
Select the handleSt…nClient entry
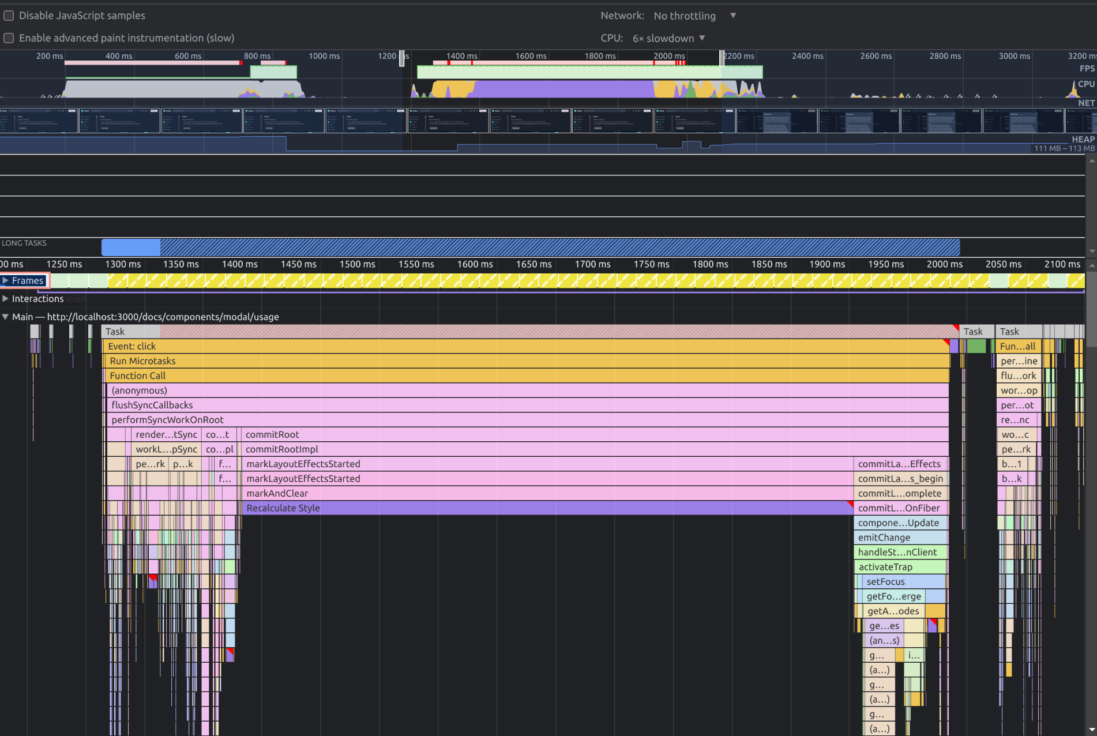(901, 552)
